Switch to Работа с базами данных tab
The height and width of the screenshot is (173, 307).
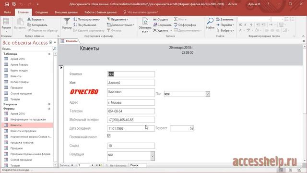pos(100,12)
